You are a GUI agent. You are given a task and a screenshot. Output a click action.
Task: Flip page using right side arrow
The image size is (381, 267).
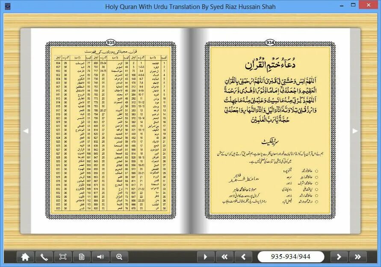(355, 131)
